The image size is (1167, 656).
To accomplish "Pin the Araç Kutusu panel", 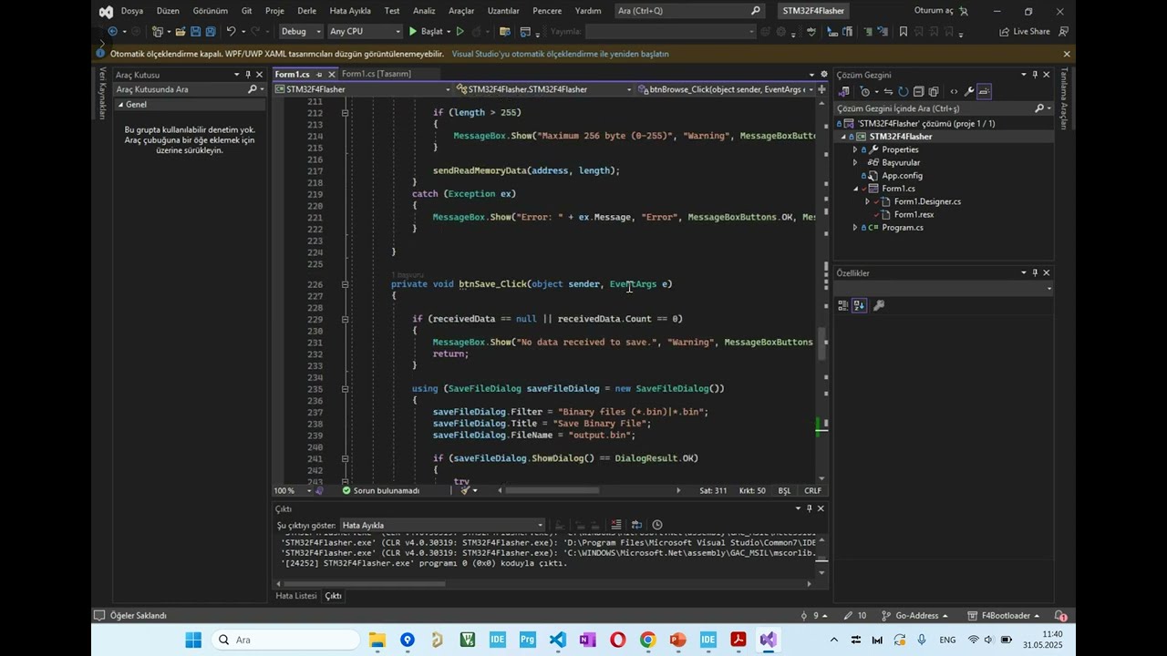I will point(248,75).
